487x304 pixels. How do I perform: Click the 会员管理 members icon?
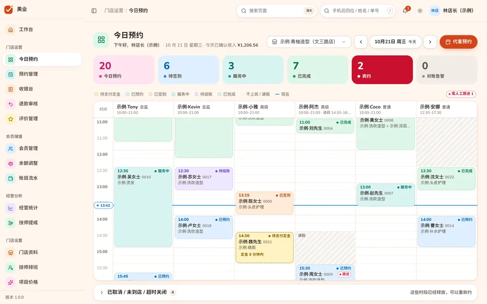(x=11, y=148)
